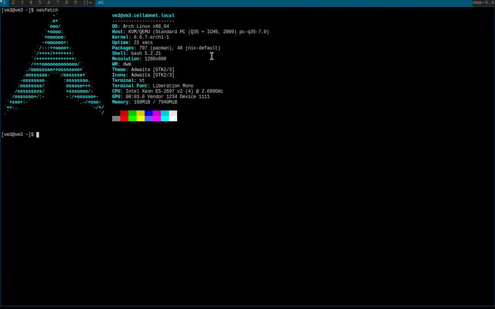The height and width of the screenshot is (309, 495).
Task: Click the 'Uptime: 22 secs' line
Action: coord(132,42)
